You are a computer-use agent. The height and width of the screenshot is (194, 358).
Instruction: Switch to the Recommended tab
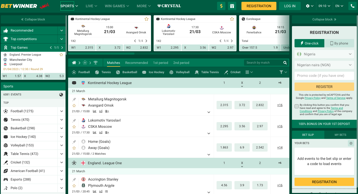[x=137, y=63]
